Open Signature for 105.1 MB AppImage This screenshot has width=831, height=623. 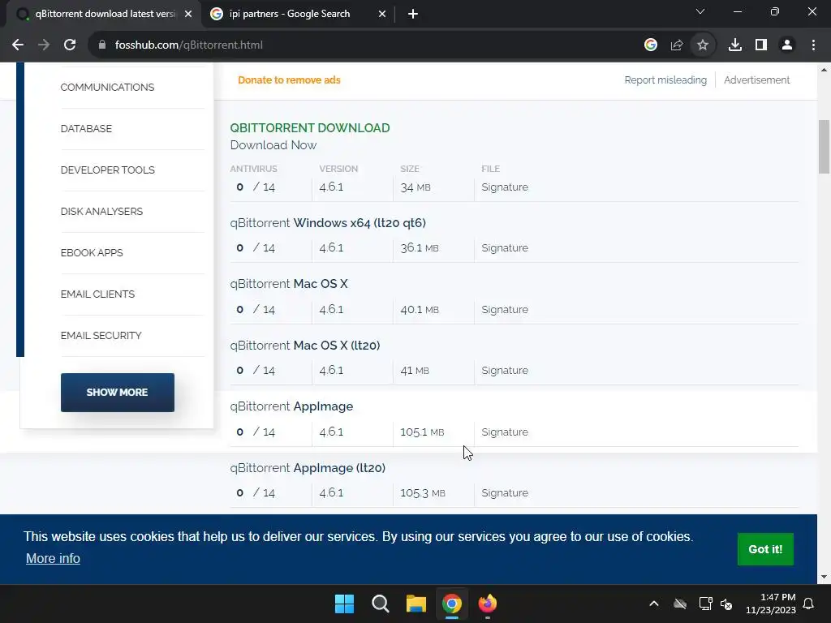pyautogui.click(x=505, y=432)
